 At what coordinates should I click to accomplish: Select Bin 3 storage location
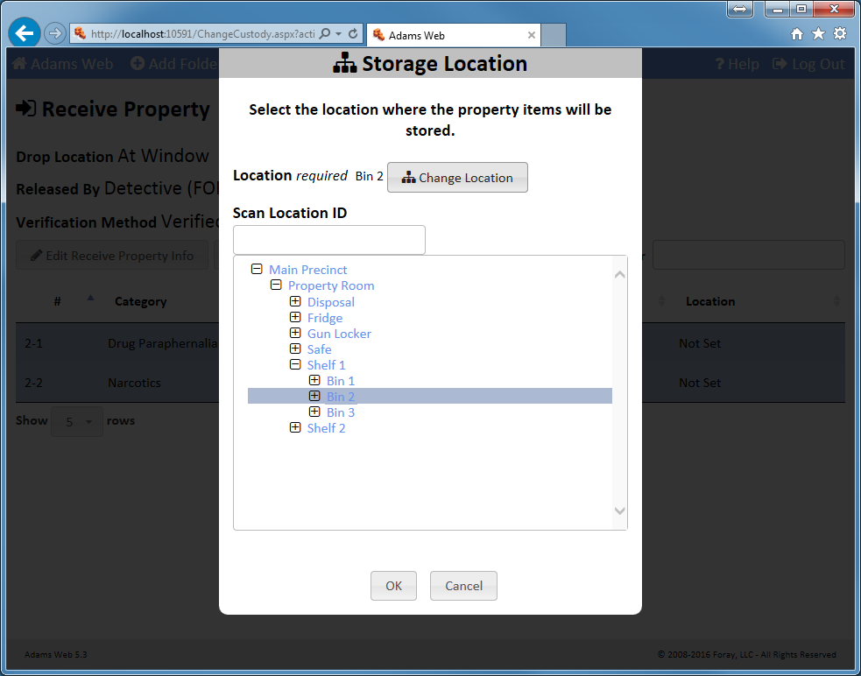click(x=341, y=412)
